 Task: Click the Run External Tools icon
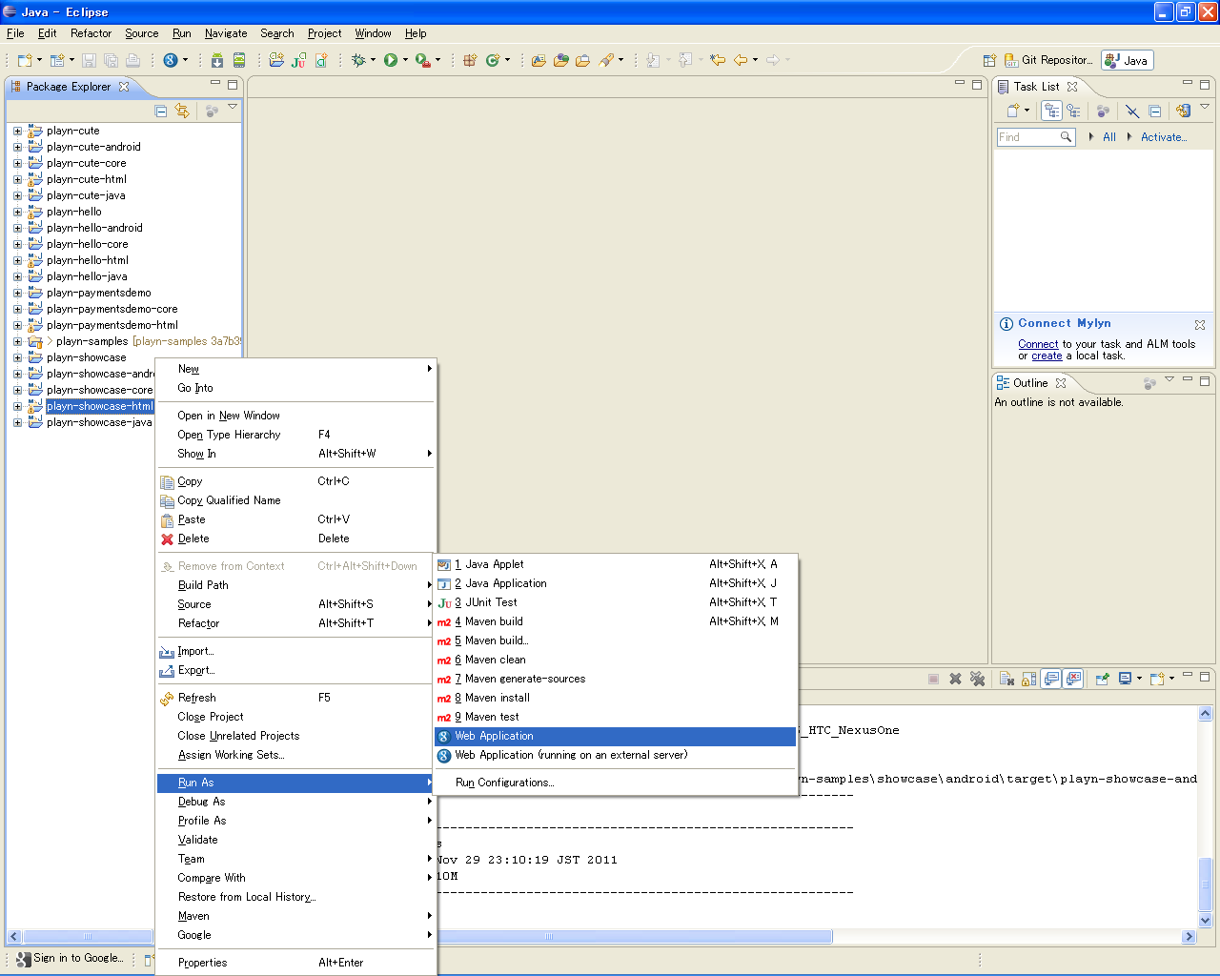tap(422, 60)
